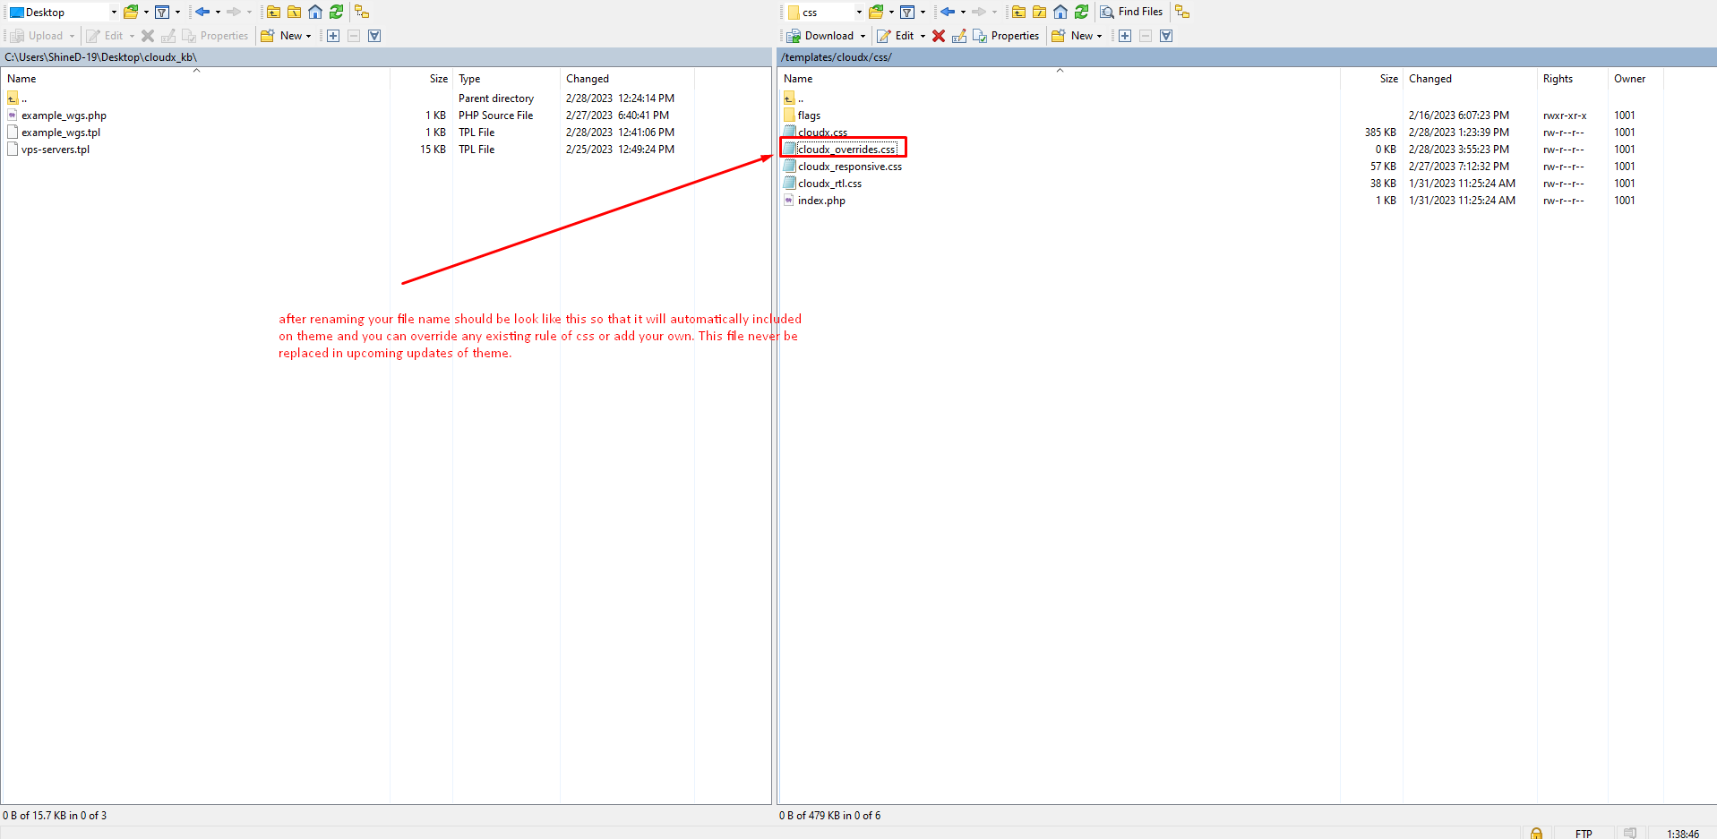Refresh the local cloudx_kb directory listing

(x=337, y=12)
